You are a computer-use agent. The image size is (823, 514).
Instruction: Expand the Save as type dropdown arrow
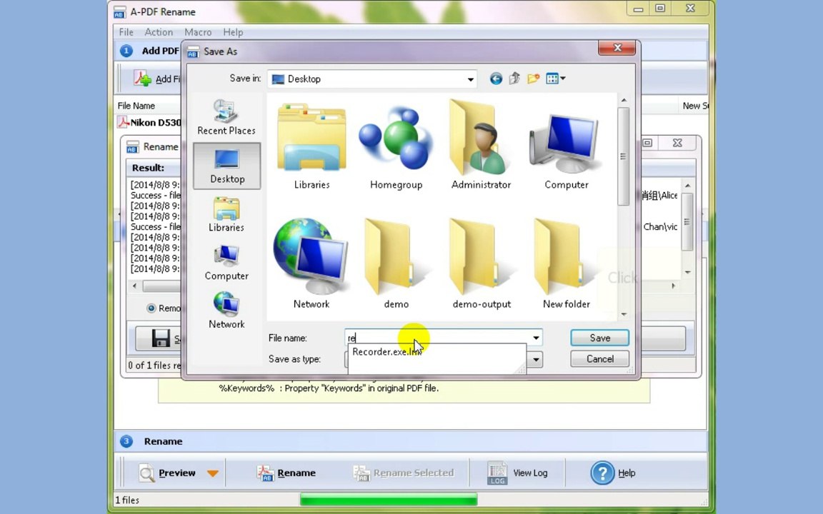536,359
